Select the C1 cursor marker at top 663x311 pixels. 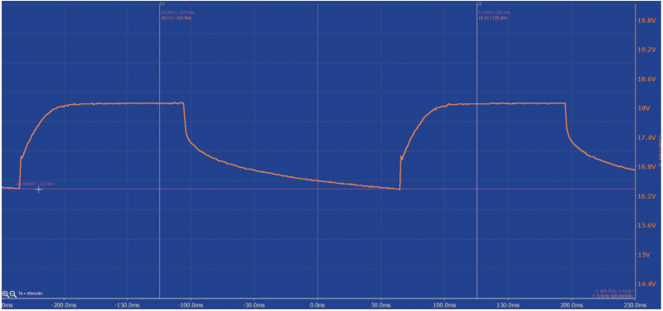[161, 3]
